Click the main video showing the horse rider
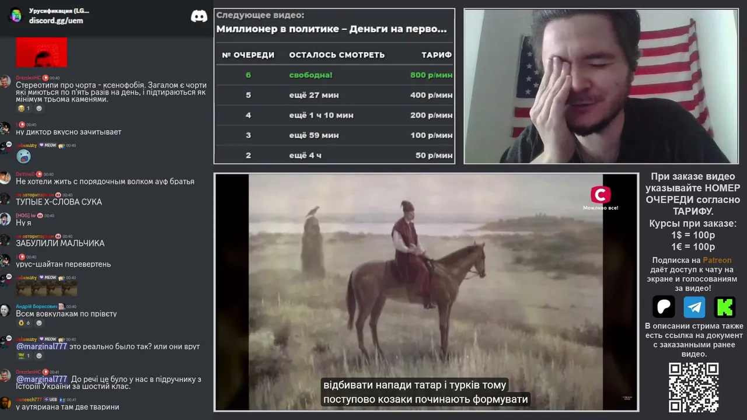This screenshot has width=747, height=420. (x=427, y=292)
